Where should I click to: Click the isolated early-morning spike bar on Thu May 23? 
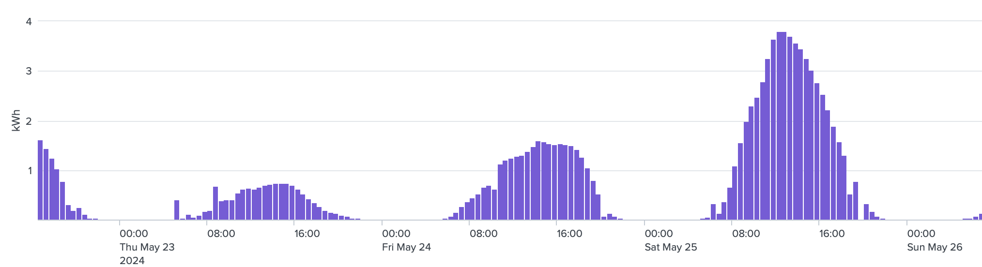(177, 210)
